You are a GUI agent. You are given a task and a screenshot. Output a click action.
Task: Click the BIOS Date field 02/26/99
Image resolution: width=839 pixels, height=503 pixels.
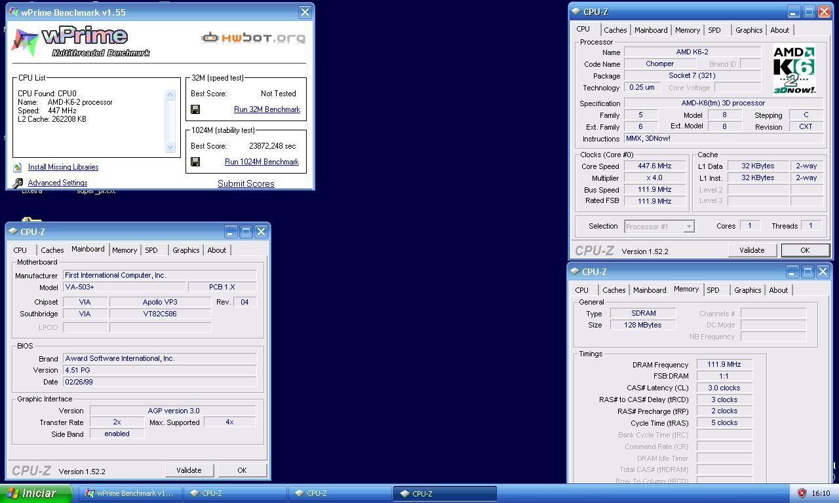(x=159, y=382)
